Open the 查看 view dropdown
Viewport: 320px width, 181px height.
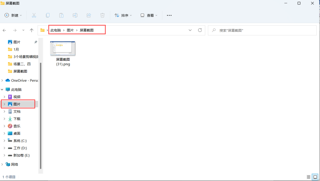tap(149, 15)
